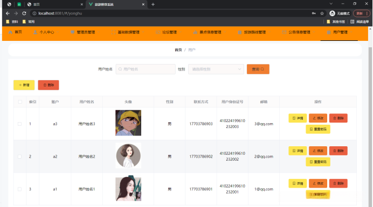Expand the 个人中心 menu arrow
373x207 pixels.
pos(58,32)
